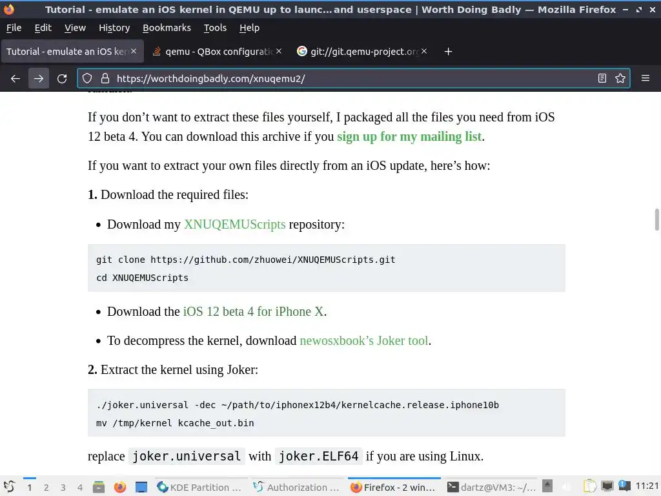Open newosxbook's Joker tool link
This screenshot has height=496, width=661.
click(x=364, y=341)
